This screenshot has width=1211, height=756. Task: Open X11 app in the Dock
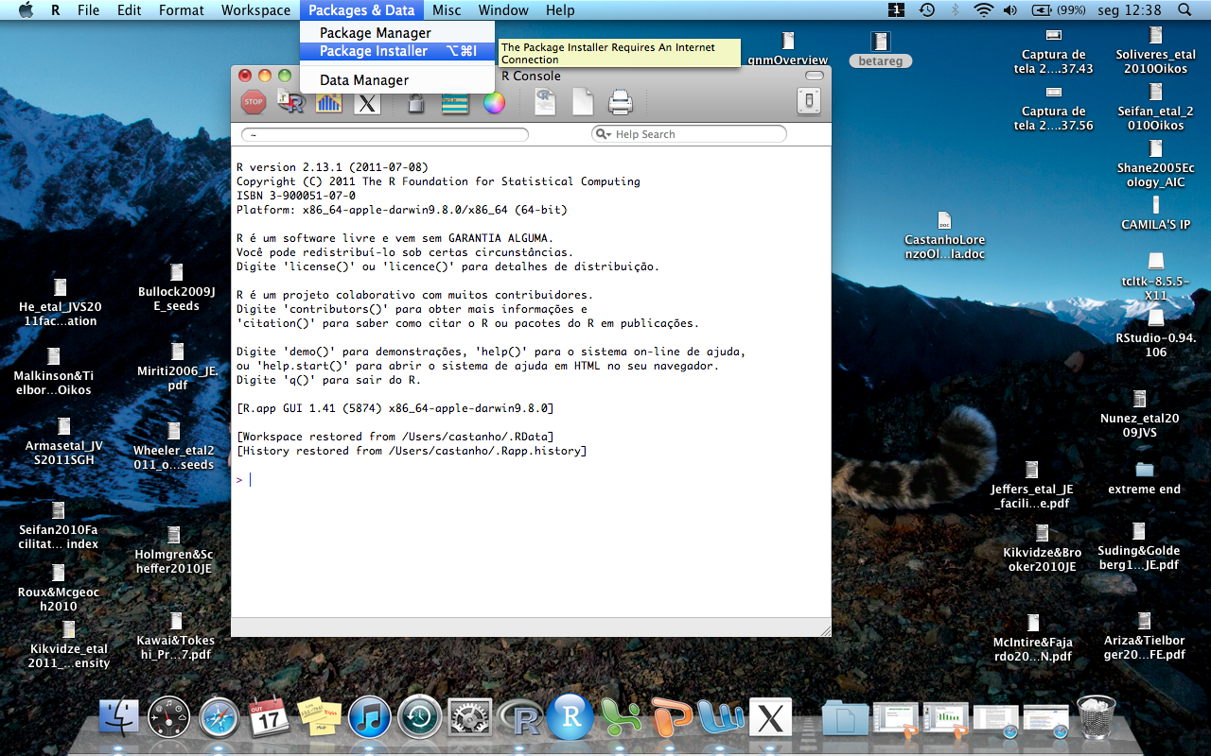(x=770, y=717)
